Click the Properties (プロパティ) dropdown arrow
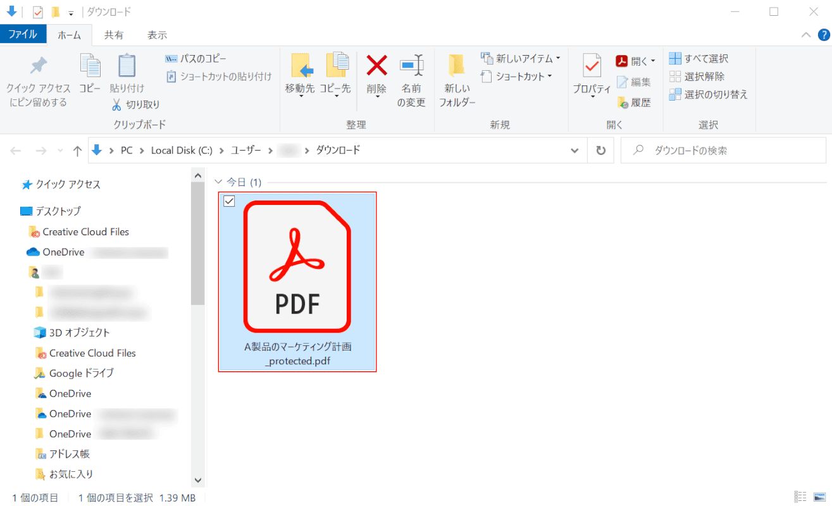This screenshot has height=506, width=832. click(x=592, y=97)
